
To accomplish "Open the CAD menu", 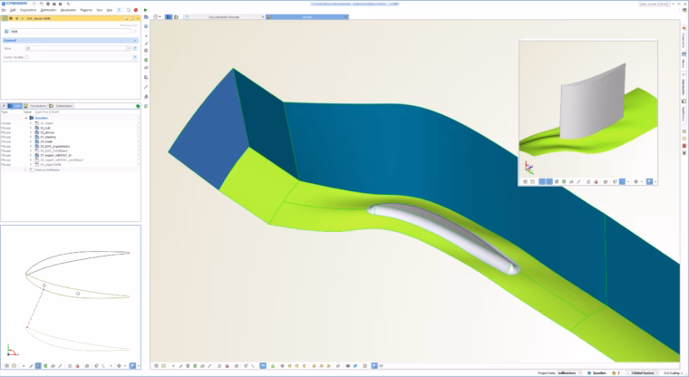I will [13, 10].
